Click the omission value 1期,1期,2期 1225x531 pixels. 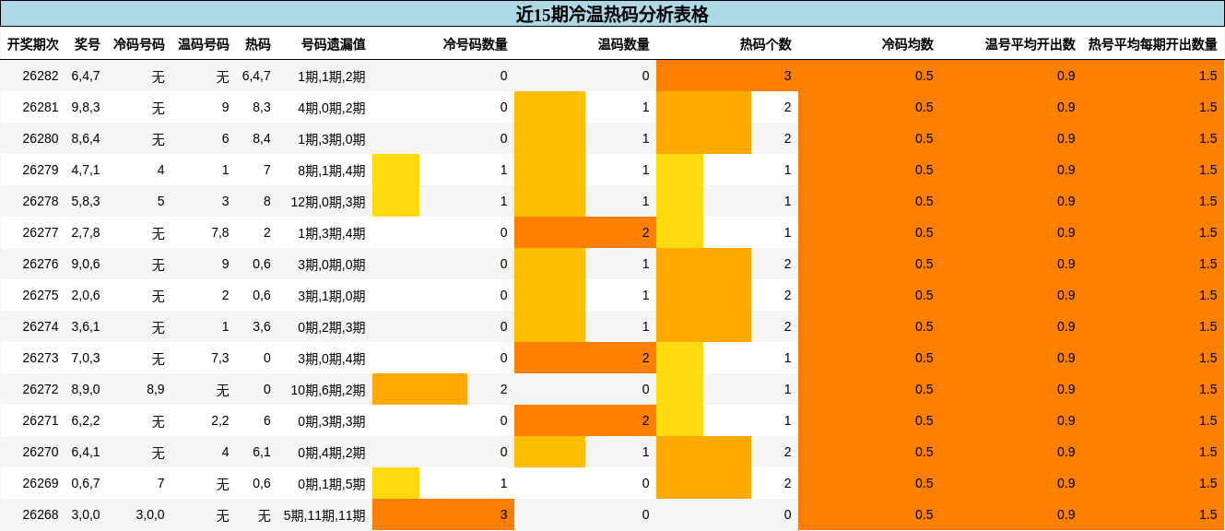click(x=332, y=77)
